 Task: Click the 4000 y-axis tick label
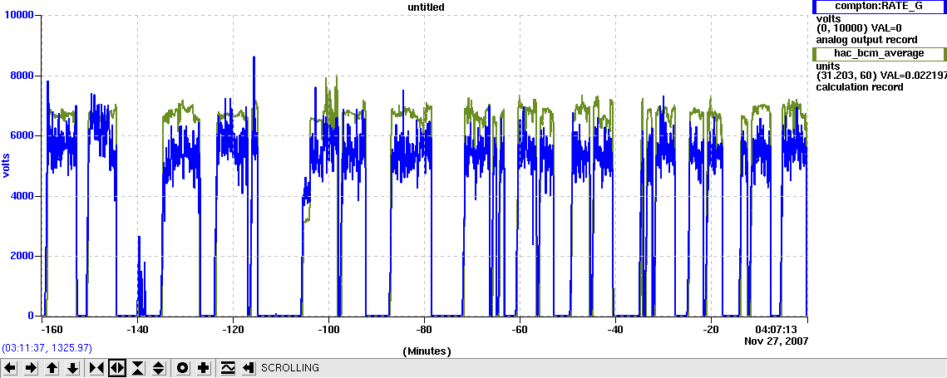tap(22, 196)
